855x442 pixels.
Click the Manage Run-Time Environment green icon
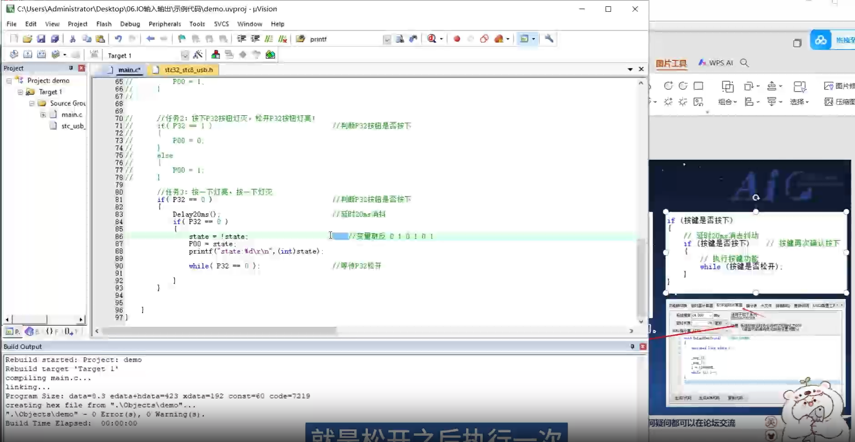(270, 55)
